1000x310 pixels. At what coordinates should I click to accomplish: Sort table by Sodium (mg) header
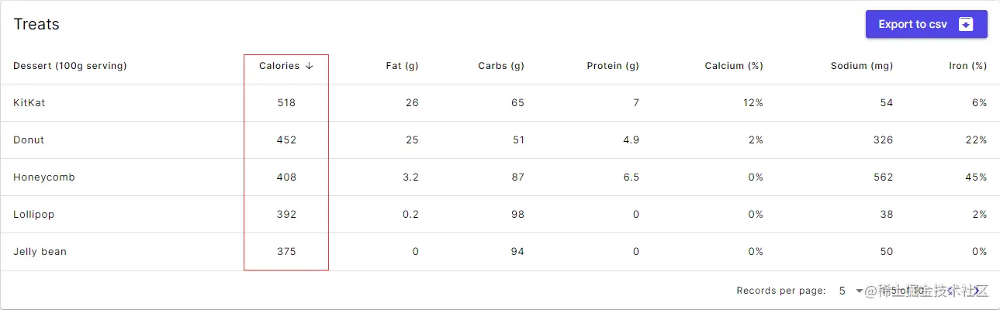pyautogui.click(x=861, y=66)
